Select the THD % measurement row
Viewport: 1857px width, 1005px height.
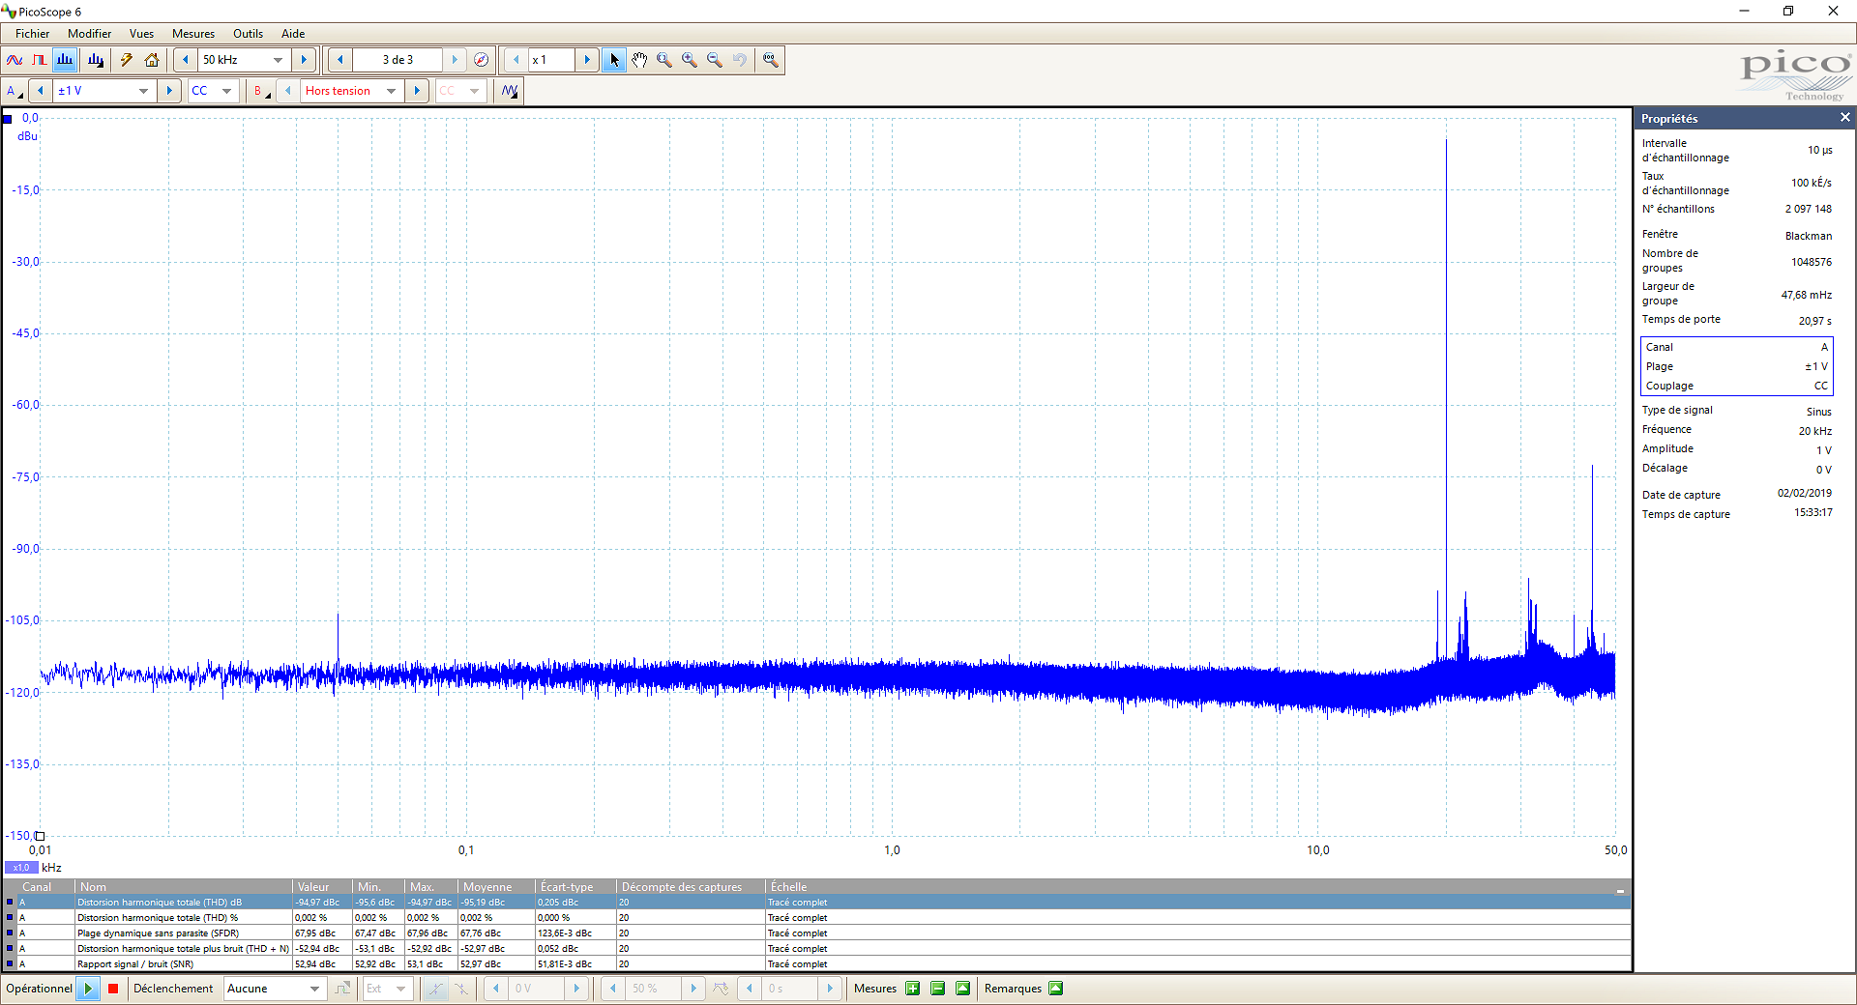tap(817, 918)
